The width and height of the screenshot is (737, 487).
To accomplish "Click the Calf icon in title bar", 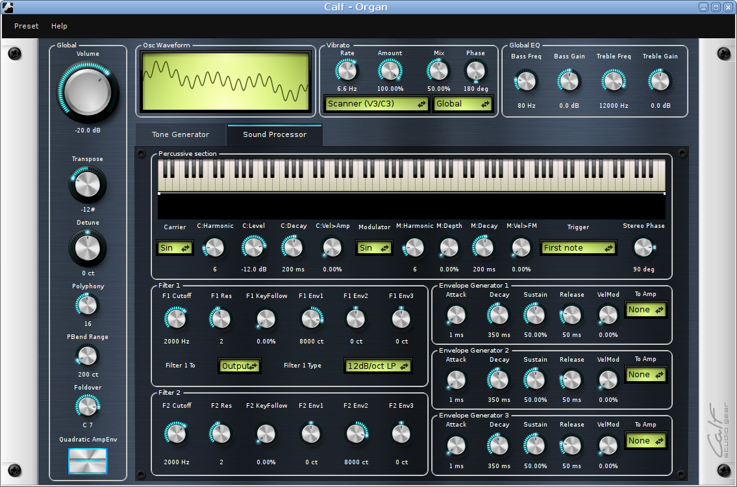I will [x=8, y=7].
